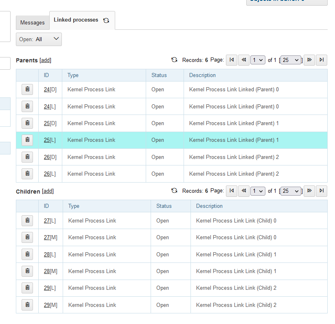The height and width of the screenshot is (324, 335).
Task: Delete the 26[L] parent link record
Action: coord(27,174)
